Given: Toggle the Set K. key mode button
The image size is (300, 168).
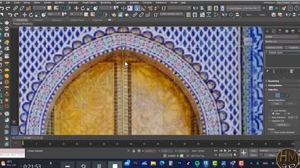Looking at the screenshot, I should tap(254, 155).
